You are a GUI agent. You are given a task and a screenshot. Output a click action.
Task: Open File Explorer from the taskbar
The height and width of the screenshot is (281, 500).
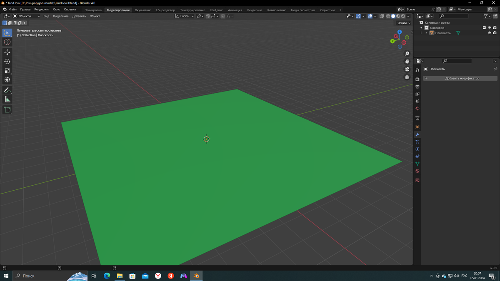[x=120, y=276]
